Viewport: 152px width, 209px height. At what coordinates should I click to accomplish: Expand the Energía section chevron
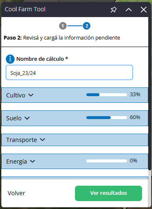pos(32,161)
